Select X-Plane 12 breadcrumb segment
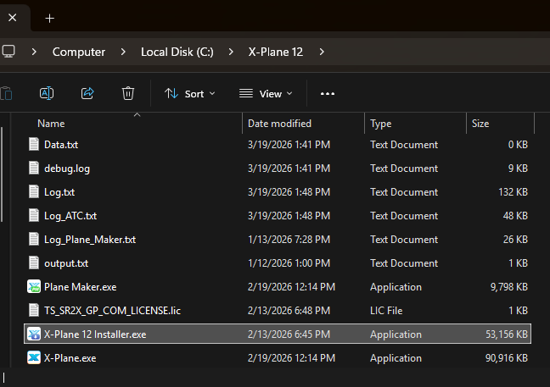550x387 pixels. click(x=275, y=52)
